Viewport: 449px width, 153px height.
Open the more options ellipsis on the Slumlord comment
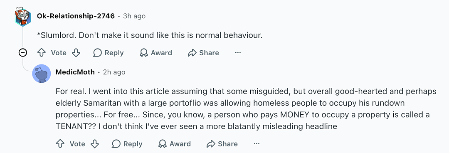pos(238,53)
